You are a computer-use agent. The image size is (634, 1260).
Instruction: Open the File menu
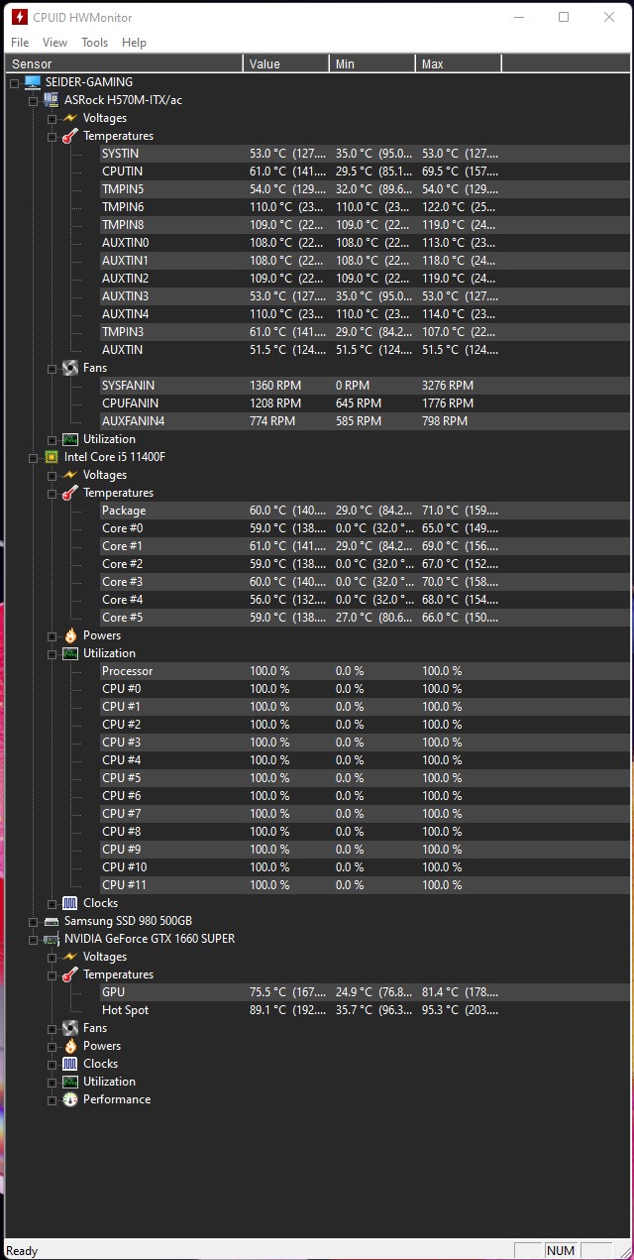click(x=20, y=43)
